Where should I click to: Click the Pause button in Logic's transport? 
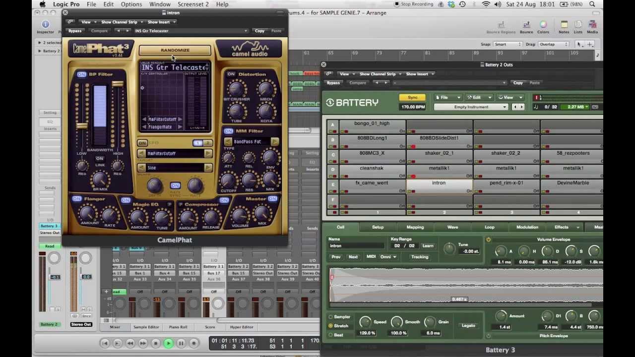181,343
